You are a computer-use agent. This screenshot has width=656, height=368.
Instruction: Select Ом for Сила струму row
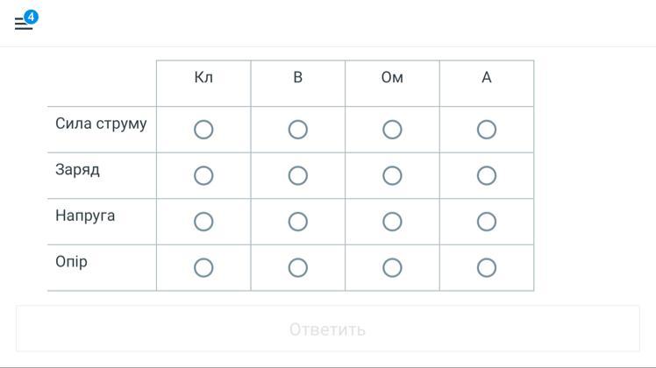tap(392, 130)
